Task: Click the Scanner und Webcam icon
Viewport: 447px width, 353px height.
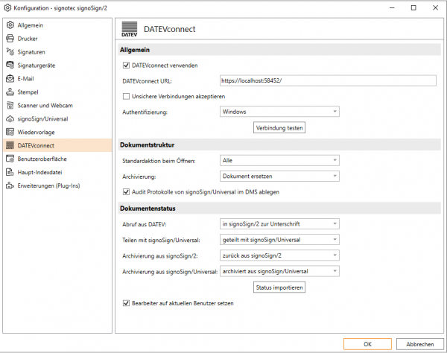Action: coord(10,106)
